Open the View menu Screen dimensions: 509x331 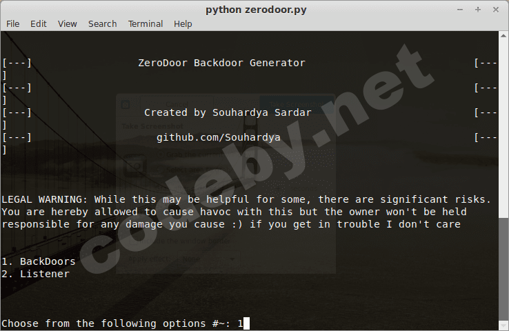click(x=67, y=24)
